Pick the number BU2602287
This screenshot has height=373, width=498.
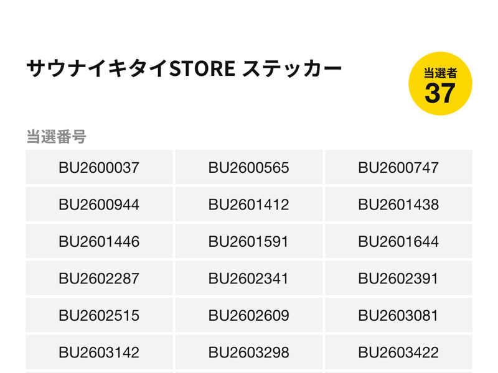click(x=99, y=279)
